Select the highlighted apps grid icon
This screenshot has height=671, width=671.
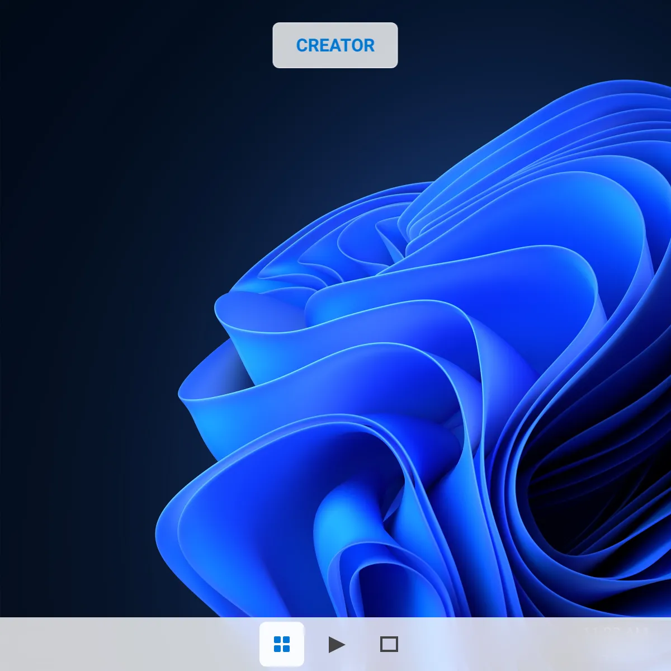tap(282, 644)
